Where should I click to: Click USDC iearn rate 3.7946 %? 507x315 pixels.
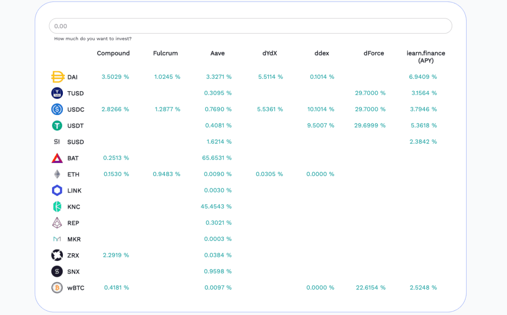[423, 109]
